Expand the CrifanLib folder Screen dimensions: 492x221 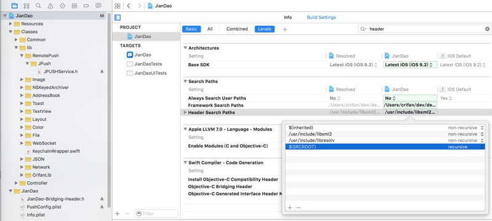pos(22,175)
